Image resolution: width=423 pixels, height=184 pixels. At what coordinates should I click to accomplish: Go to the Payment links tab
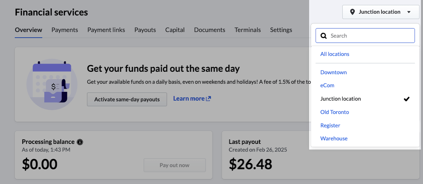click(106, 30)
